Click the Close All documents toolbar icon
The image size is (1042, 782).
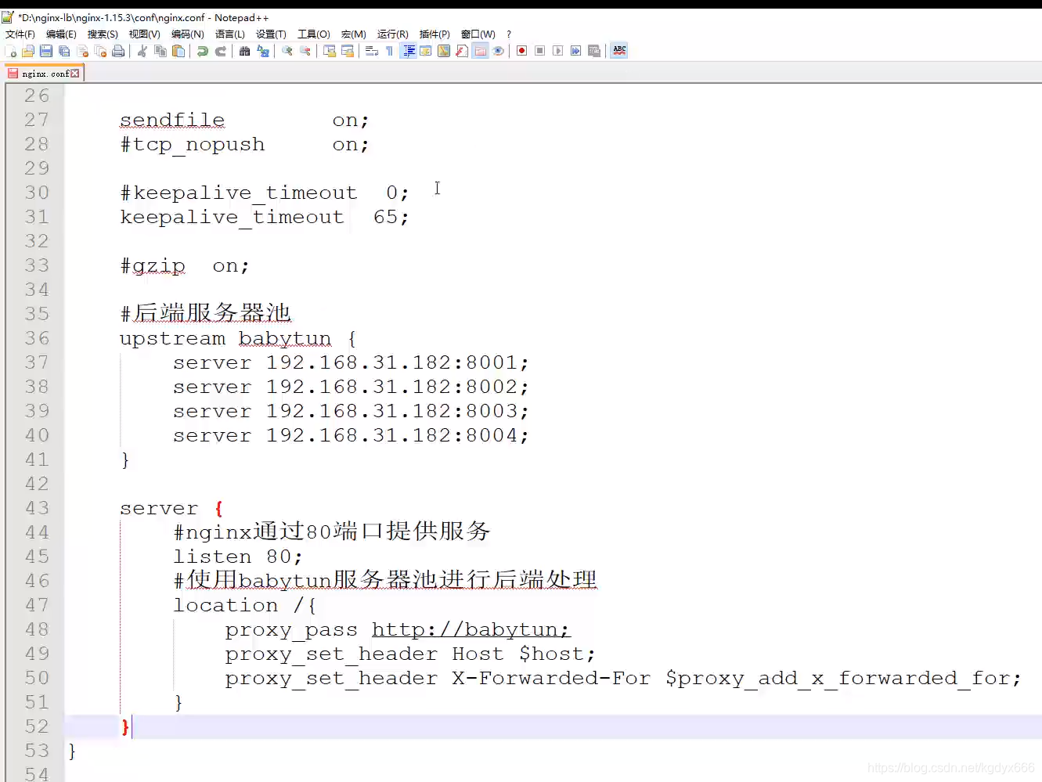click(x=100, y=51)
